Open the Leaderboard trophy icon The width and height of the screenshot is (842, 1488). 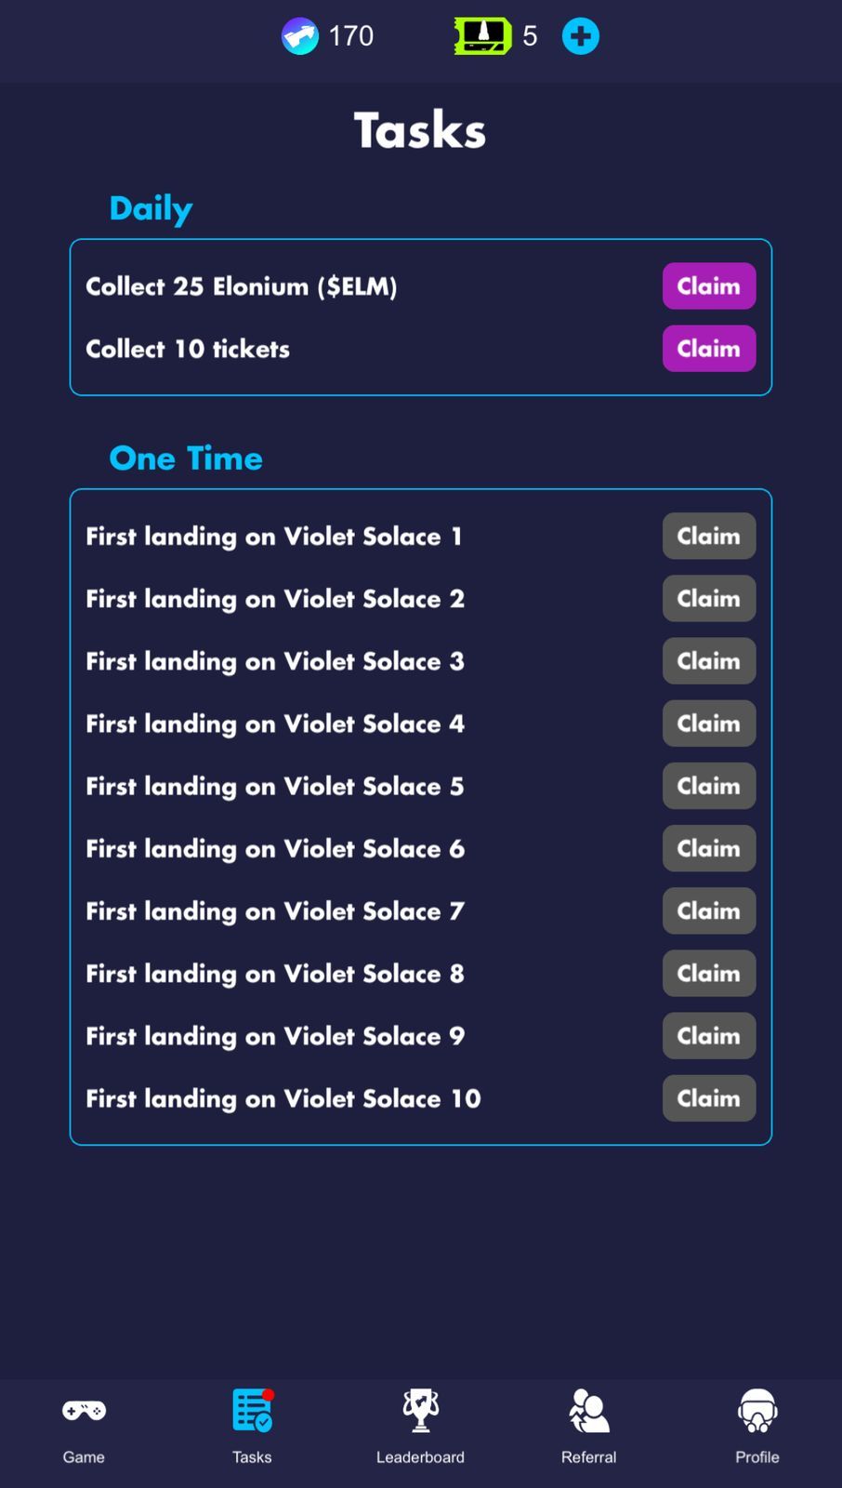420,1411
